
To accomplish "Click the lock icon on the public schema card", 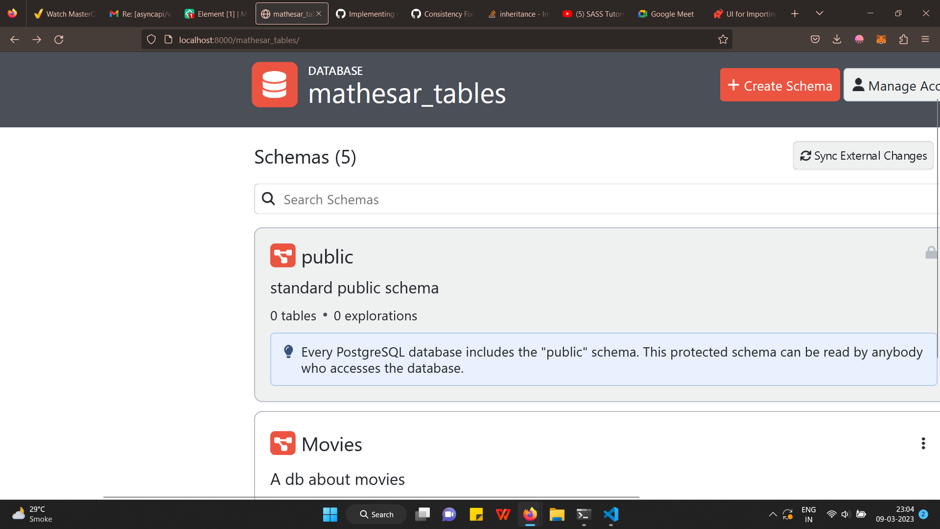I will tap(932, 252).
